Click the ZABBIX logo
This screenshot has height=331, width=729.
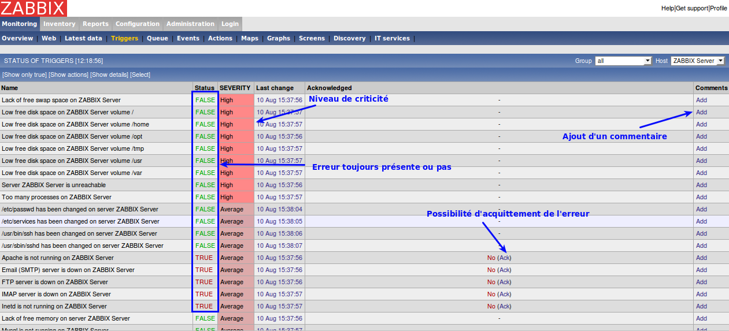[34, 8]
